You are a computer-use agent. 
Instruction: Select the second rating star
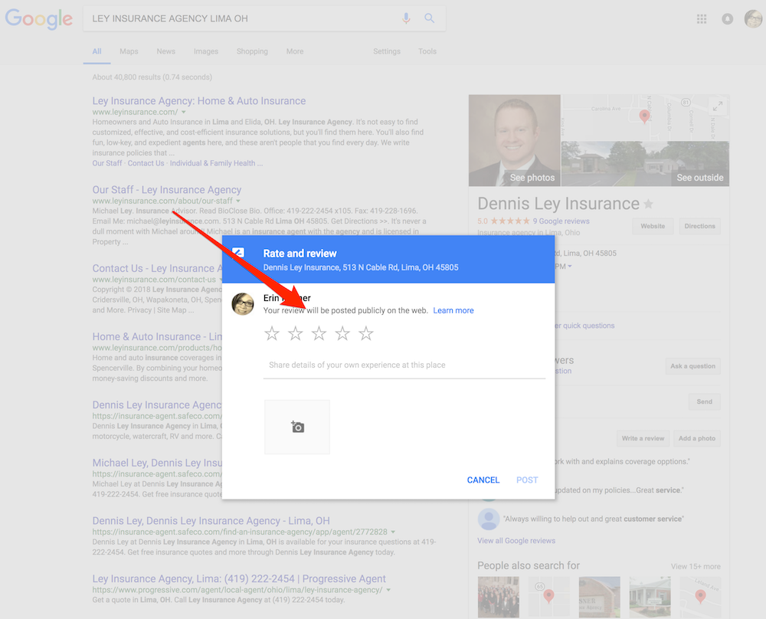[295, 334]
